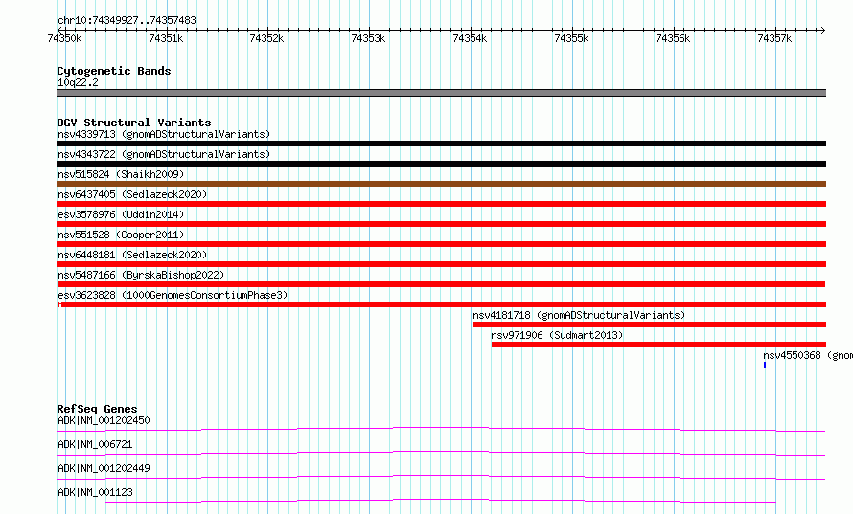Click the red bar under nsv551528 (Cooper2011)
The height and width of the screenshot is (514, 853).
coord(441,244)
